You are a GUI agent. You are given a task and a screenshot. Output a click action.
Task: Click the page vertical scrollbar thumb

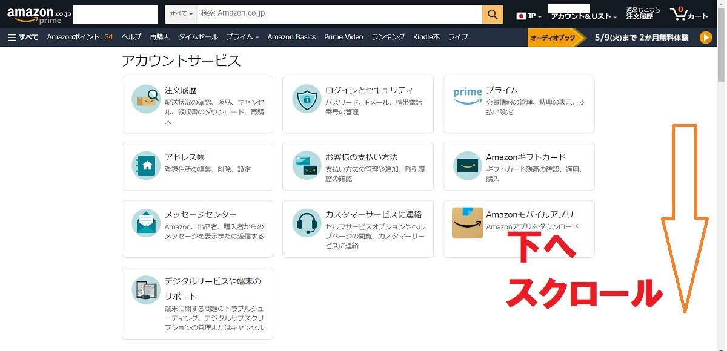tap(721, 44)
